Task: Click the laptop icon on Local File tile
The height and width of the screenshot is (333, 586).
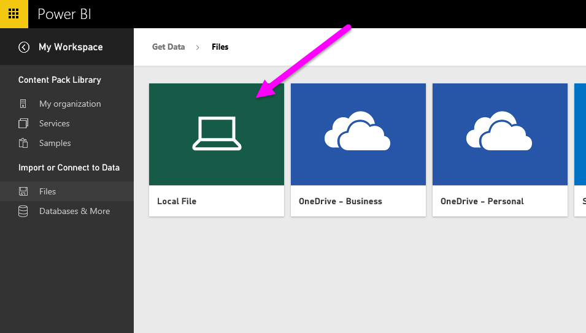Action: 217,134
